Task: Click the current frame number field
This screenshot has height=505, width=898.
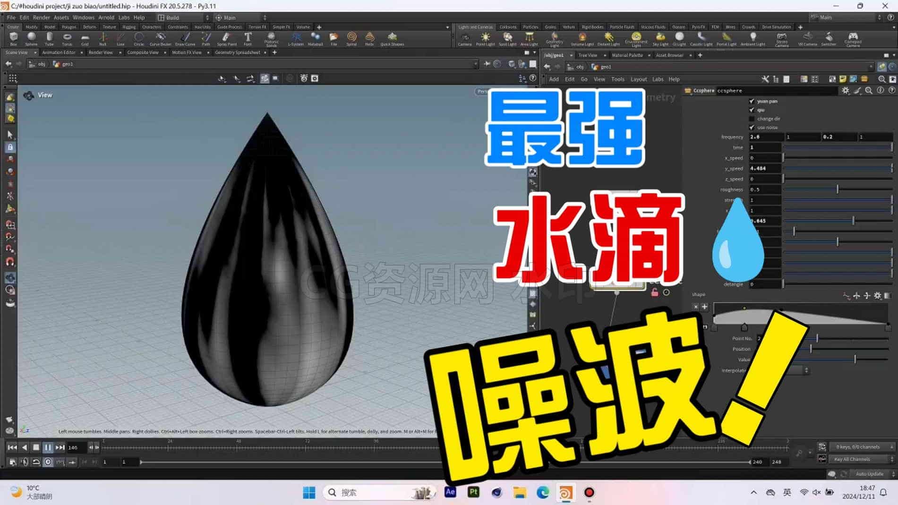Action: point(77,447)
